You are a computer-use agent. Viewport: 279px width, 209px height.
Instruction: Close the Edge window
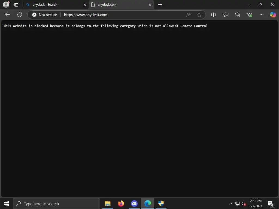[x=272, y=5]
